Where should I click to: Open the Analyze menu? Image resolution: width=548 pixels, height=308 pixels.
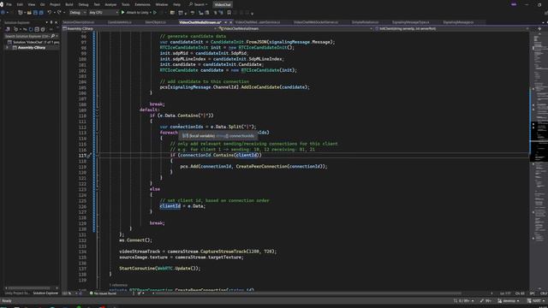click(x=110, y=4)
